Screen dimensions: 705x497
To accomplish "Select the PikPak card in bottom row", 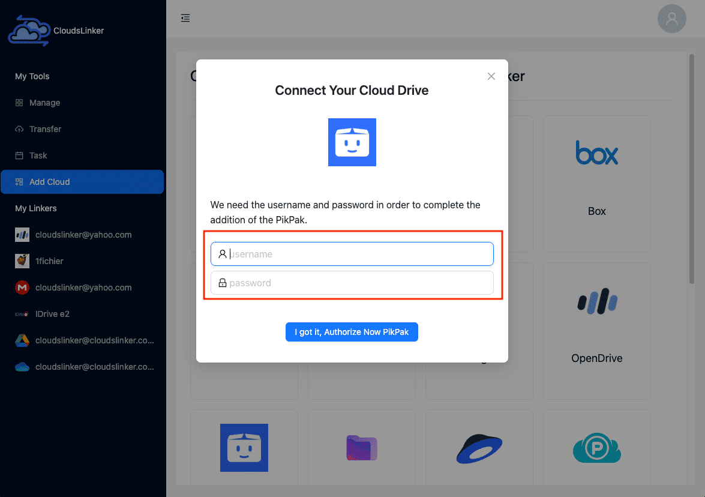I will click(x=244, y=448).
